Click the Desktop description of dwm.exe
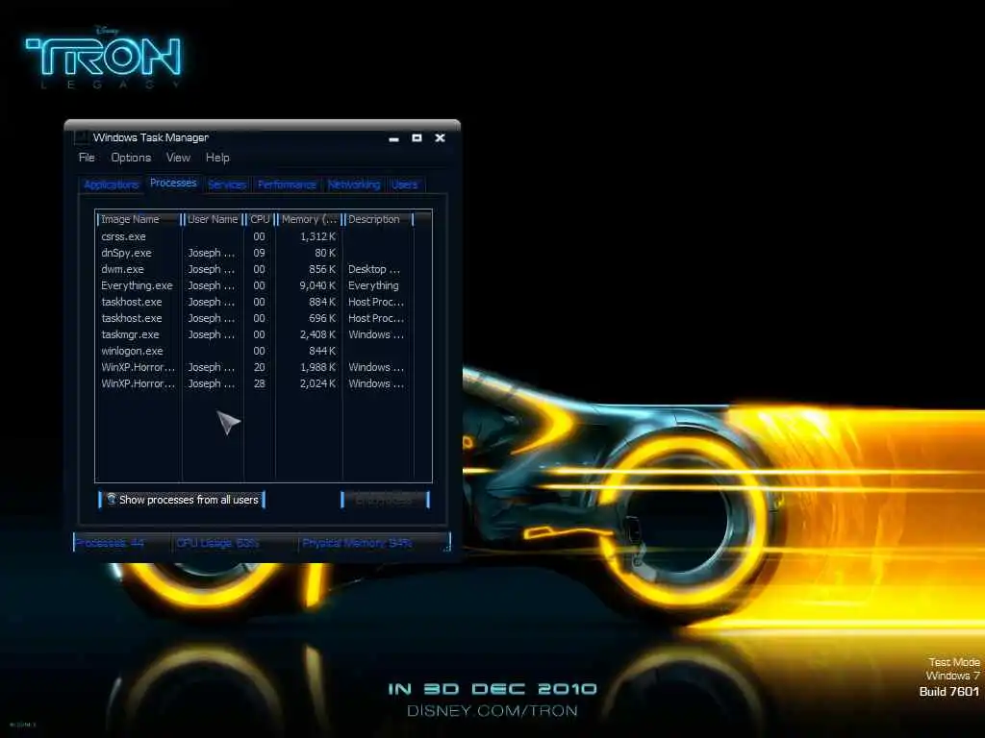This screenshot has width=985, height=738. click(x=374, y=269)
